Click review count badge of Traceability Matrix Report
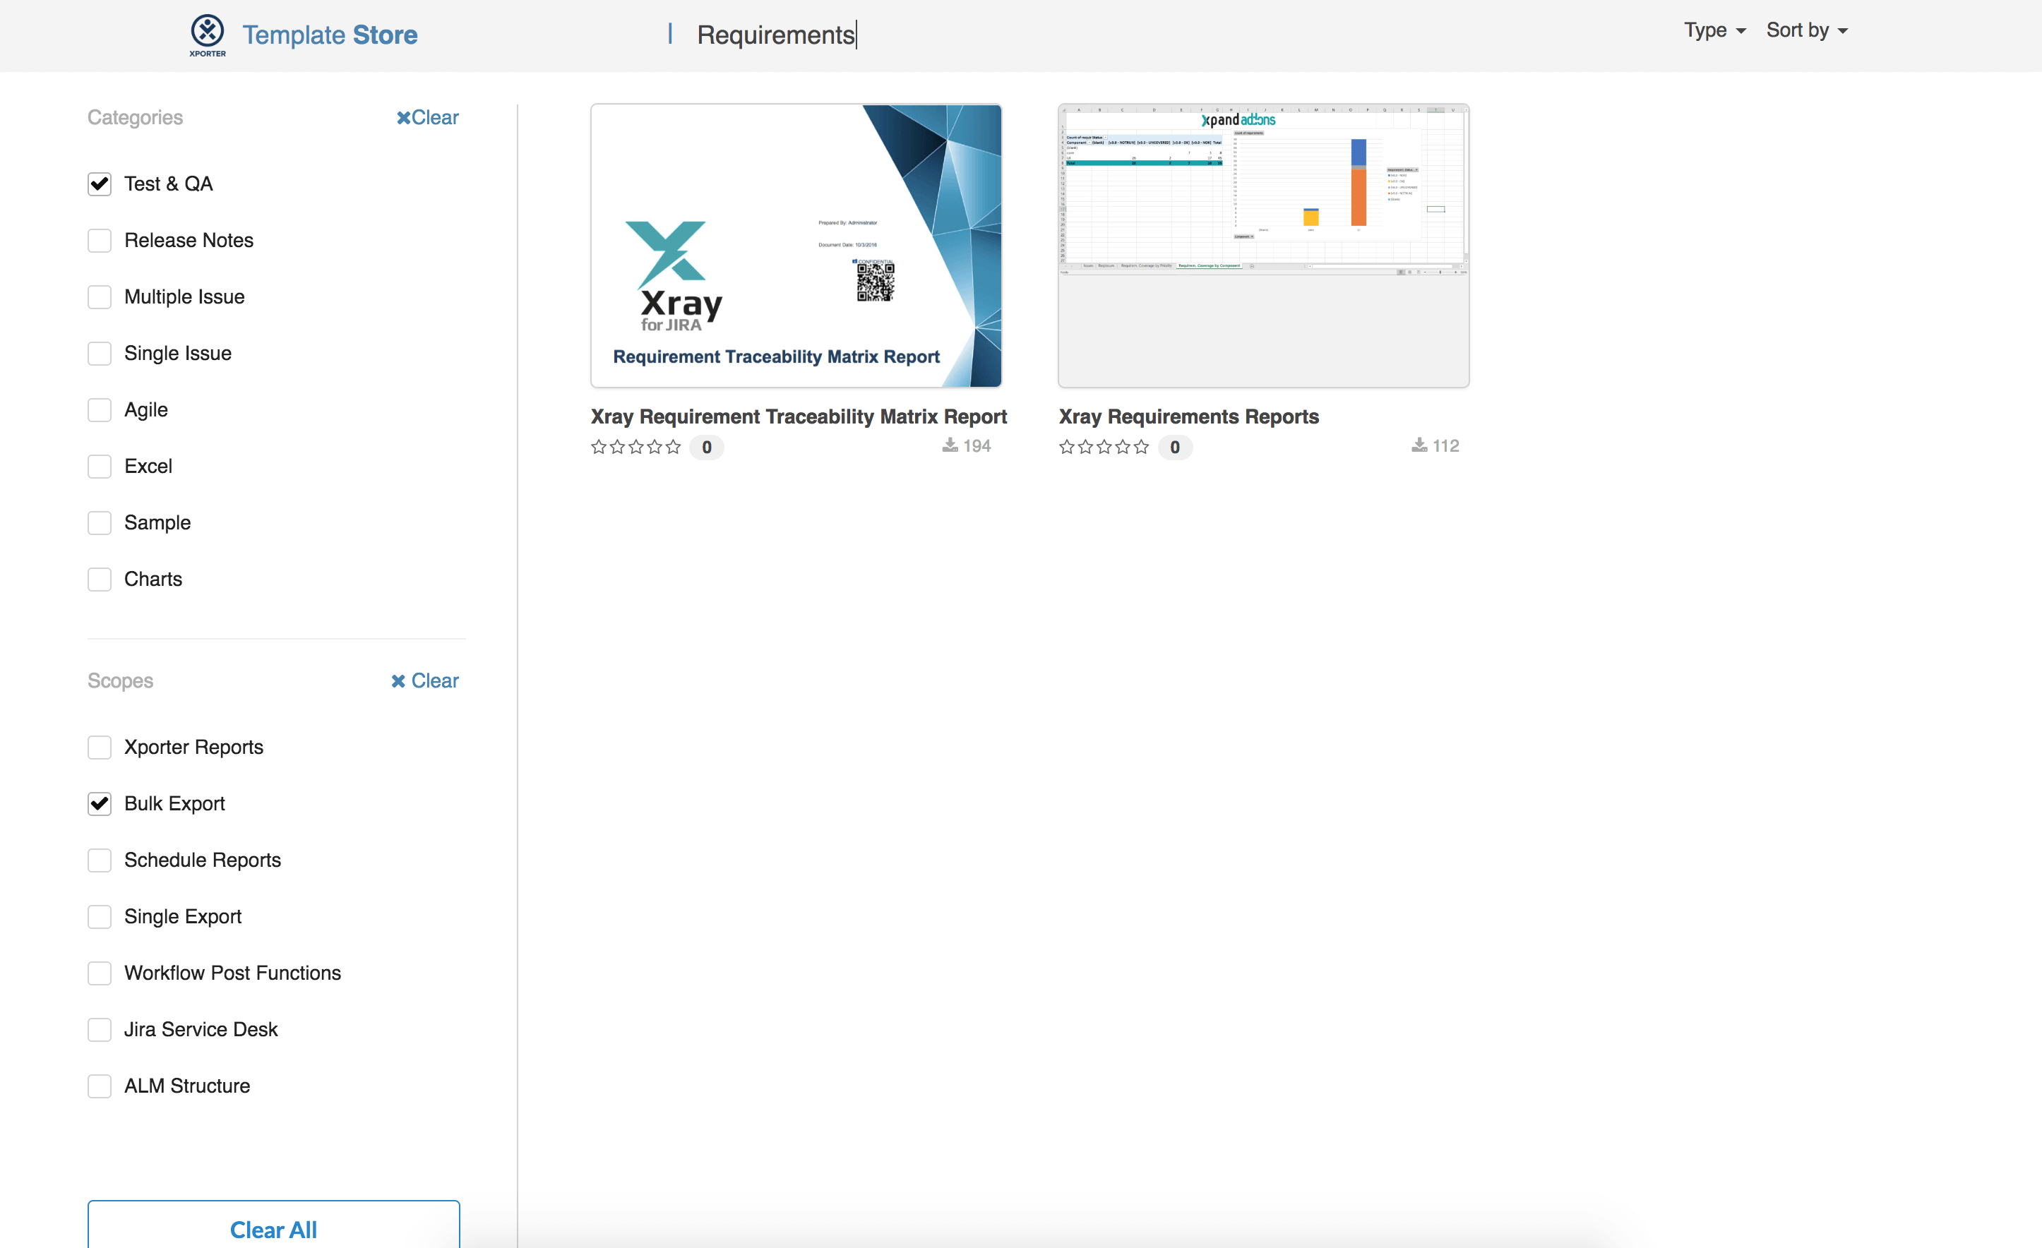2042x1248 pixels. 707,448
